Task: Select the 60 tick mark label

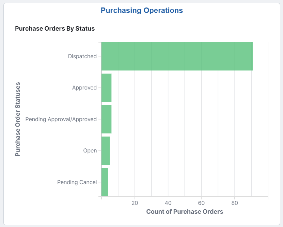Action: coord(201,202)
